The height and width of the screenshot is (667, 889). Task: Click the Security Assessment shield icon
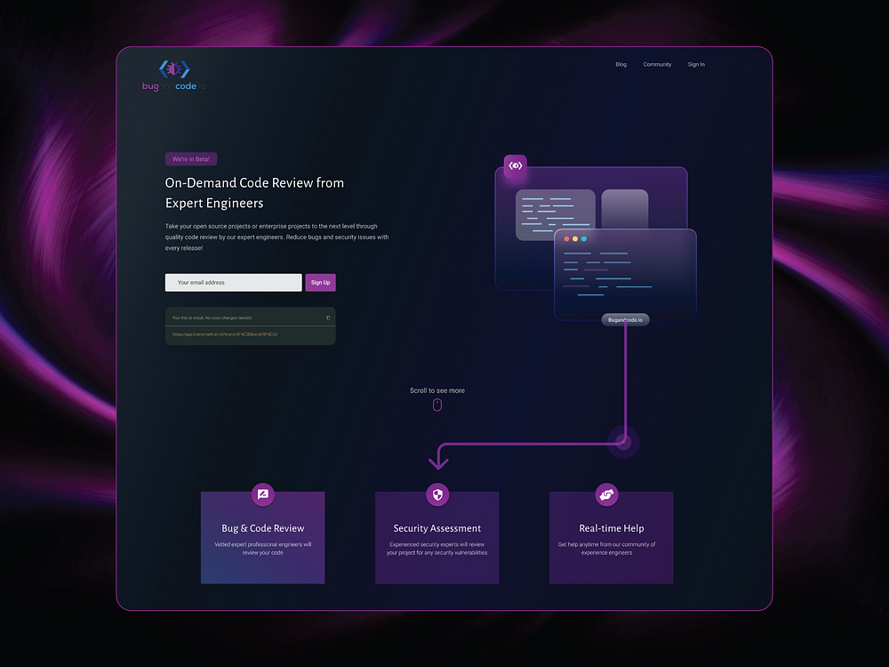click(436, 494)
